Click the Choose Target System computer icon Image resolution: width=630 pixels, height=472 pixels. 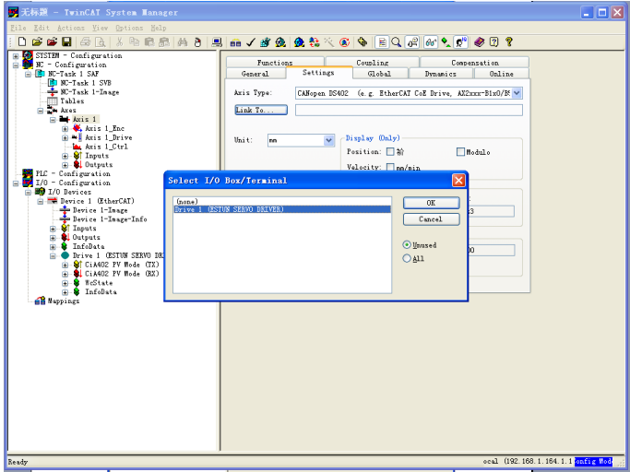pos(217,41)
